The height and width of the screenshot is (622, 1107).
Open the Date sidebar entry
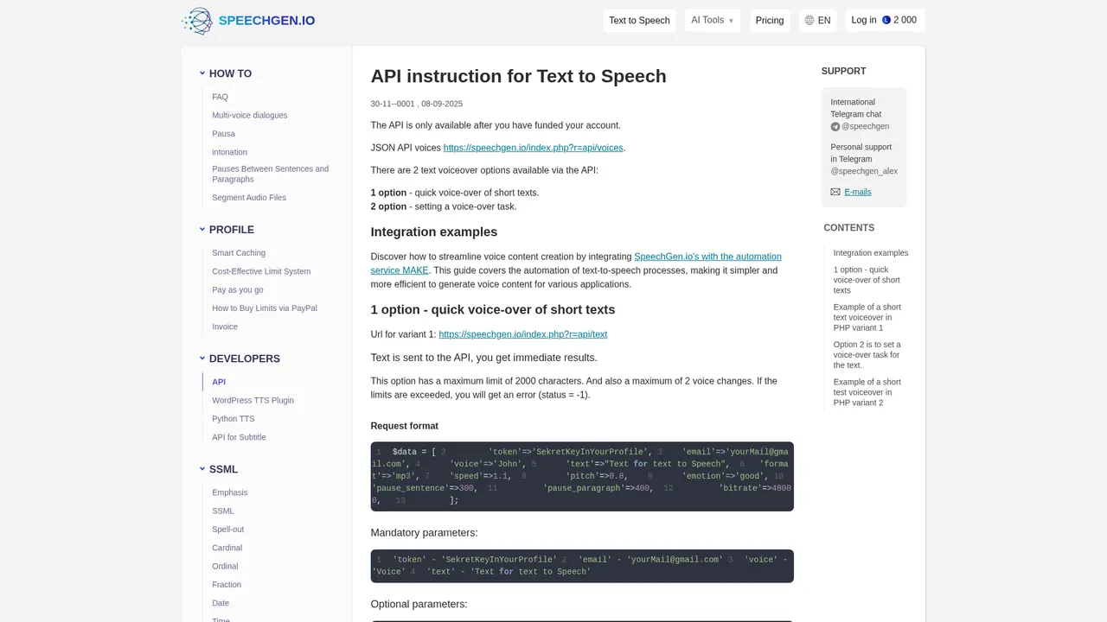[221, 603]
